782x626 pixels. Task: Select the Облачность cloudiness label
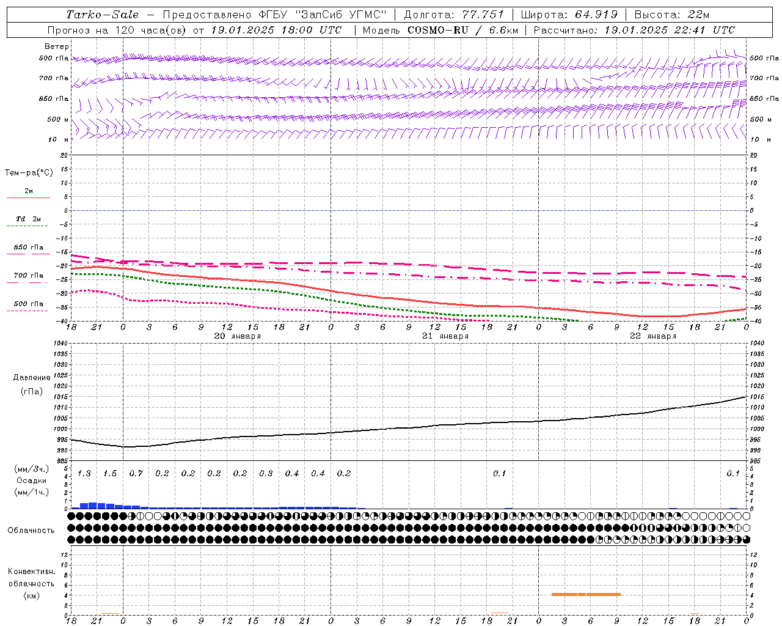click(x=31, y=531)
